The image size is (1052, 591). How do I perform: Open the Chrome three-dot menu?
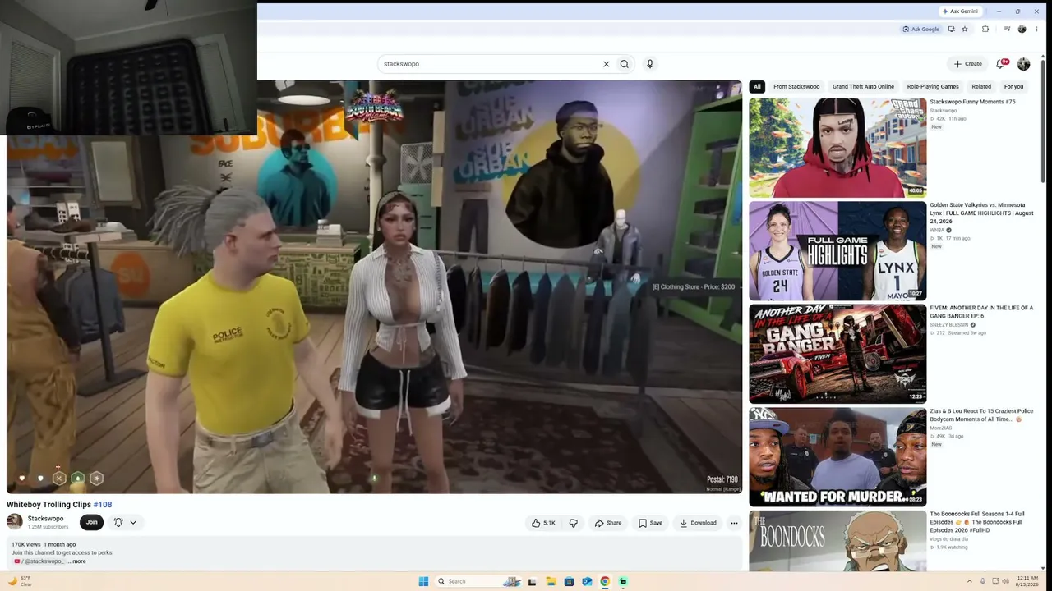point(1036,29)
